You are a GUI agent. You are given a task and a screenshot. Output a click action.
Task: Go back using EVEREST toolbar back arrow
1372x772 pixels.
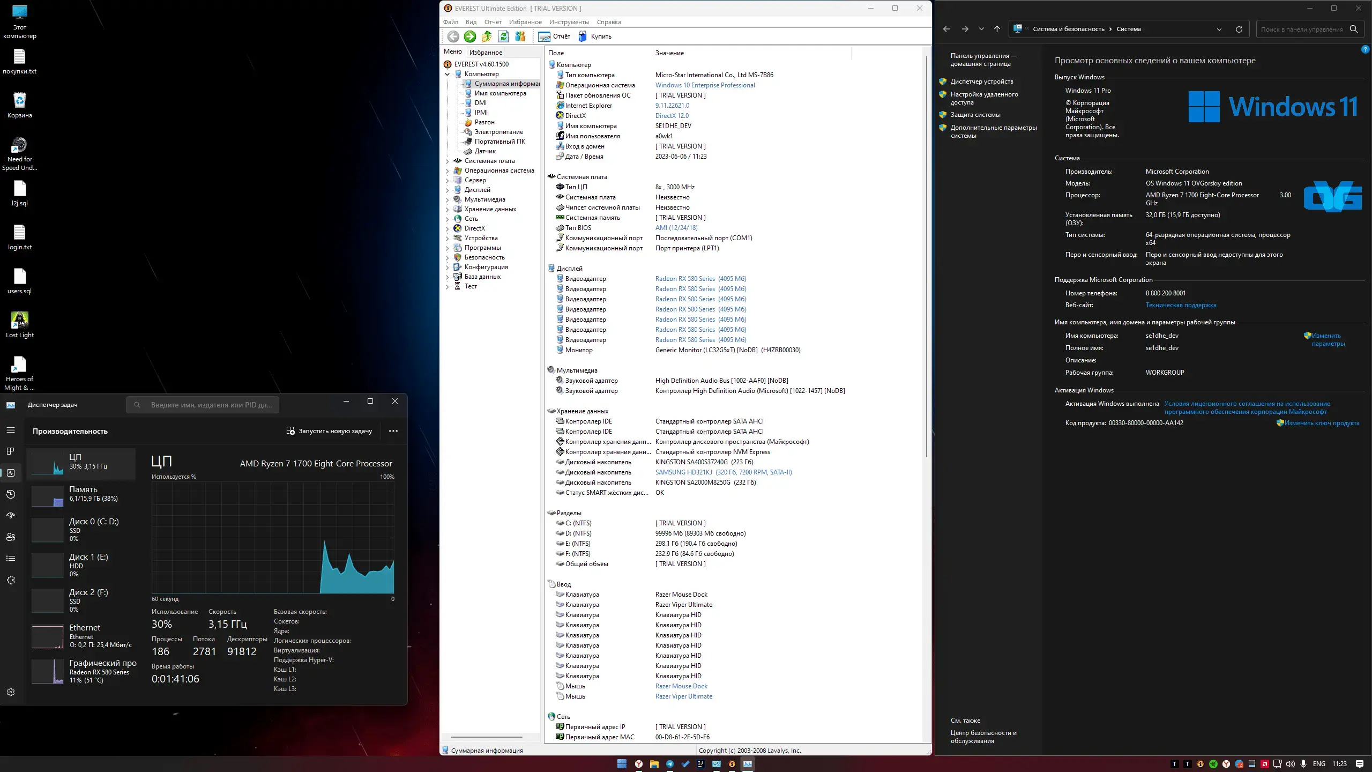pyautogui.click(x=453, y=36)
